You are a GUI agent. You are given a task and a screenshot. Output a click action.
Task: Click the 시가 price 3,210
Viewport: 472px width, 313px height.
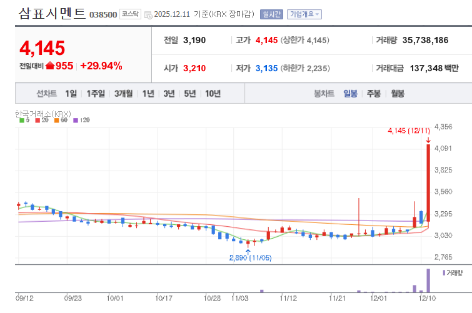point(194,68)
